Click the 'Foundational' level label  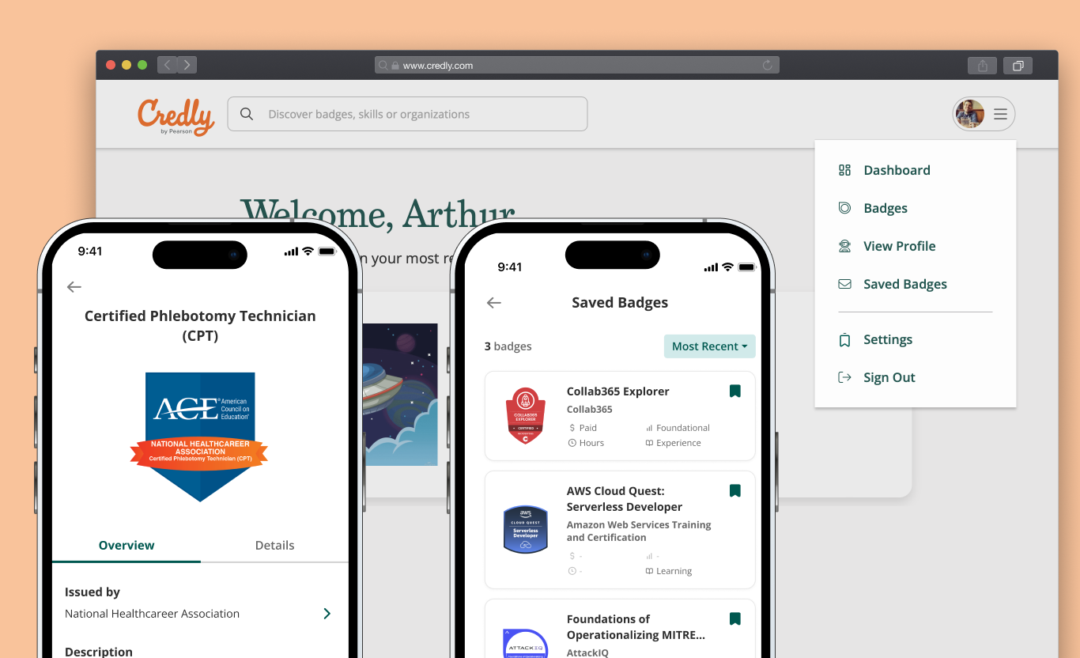683,428
